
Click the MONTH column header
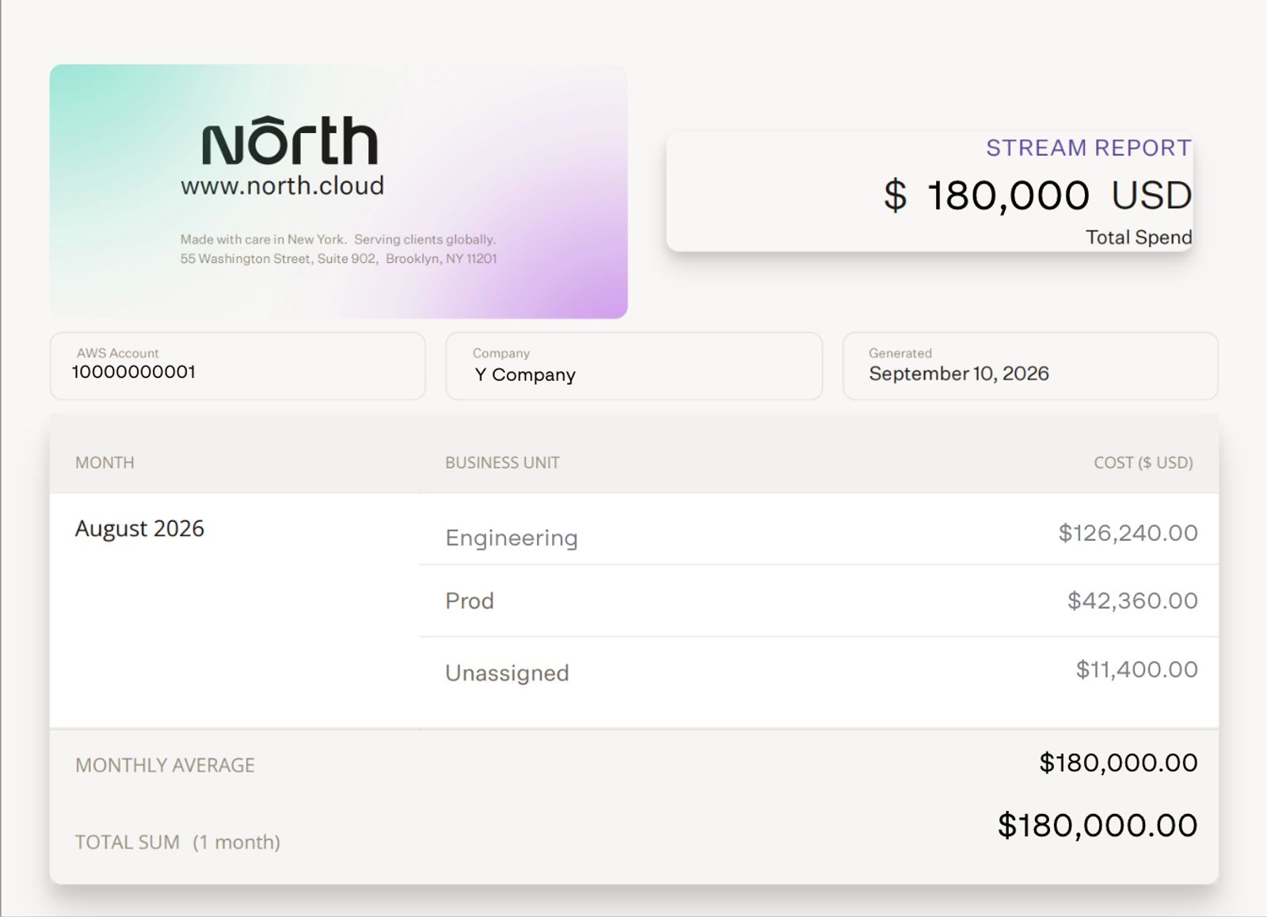(x=105, y=462)
